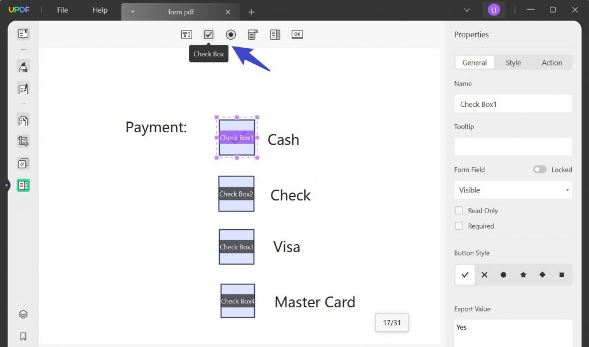589x347 pixels.
Task: Select the Check Box tool
Action: tap(208, 34)
